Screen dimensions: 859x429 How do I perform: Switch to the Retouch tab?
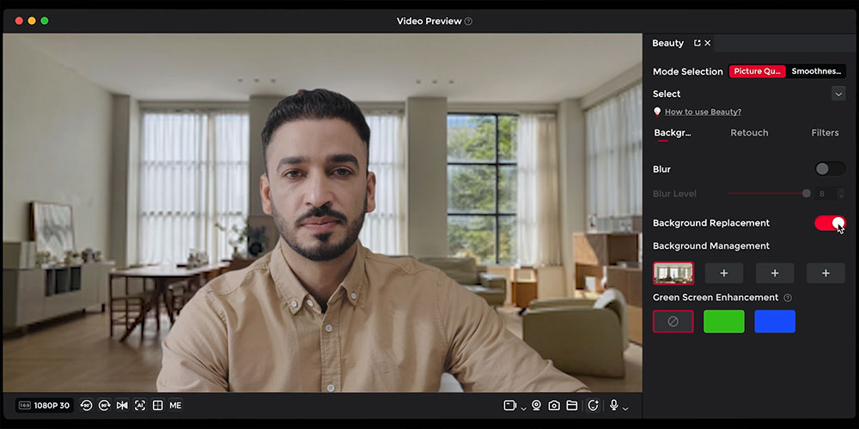749,132
